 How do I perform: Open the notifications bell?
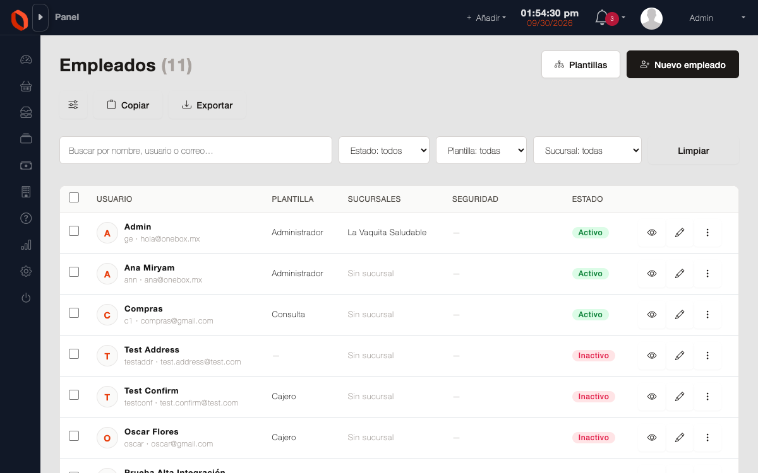tap(601, 18)
